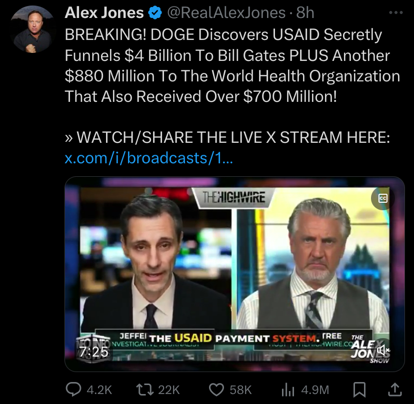Viewport: 414px width, 404px height.
Task: Click the 58K likes count
Action: pos(240,390)
